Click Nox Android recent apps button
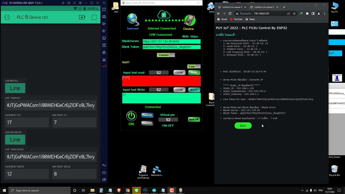Image resolution: width=345 pixels, height=194 pixels. pyautogui.click(x=104, y=179)
